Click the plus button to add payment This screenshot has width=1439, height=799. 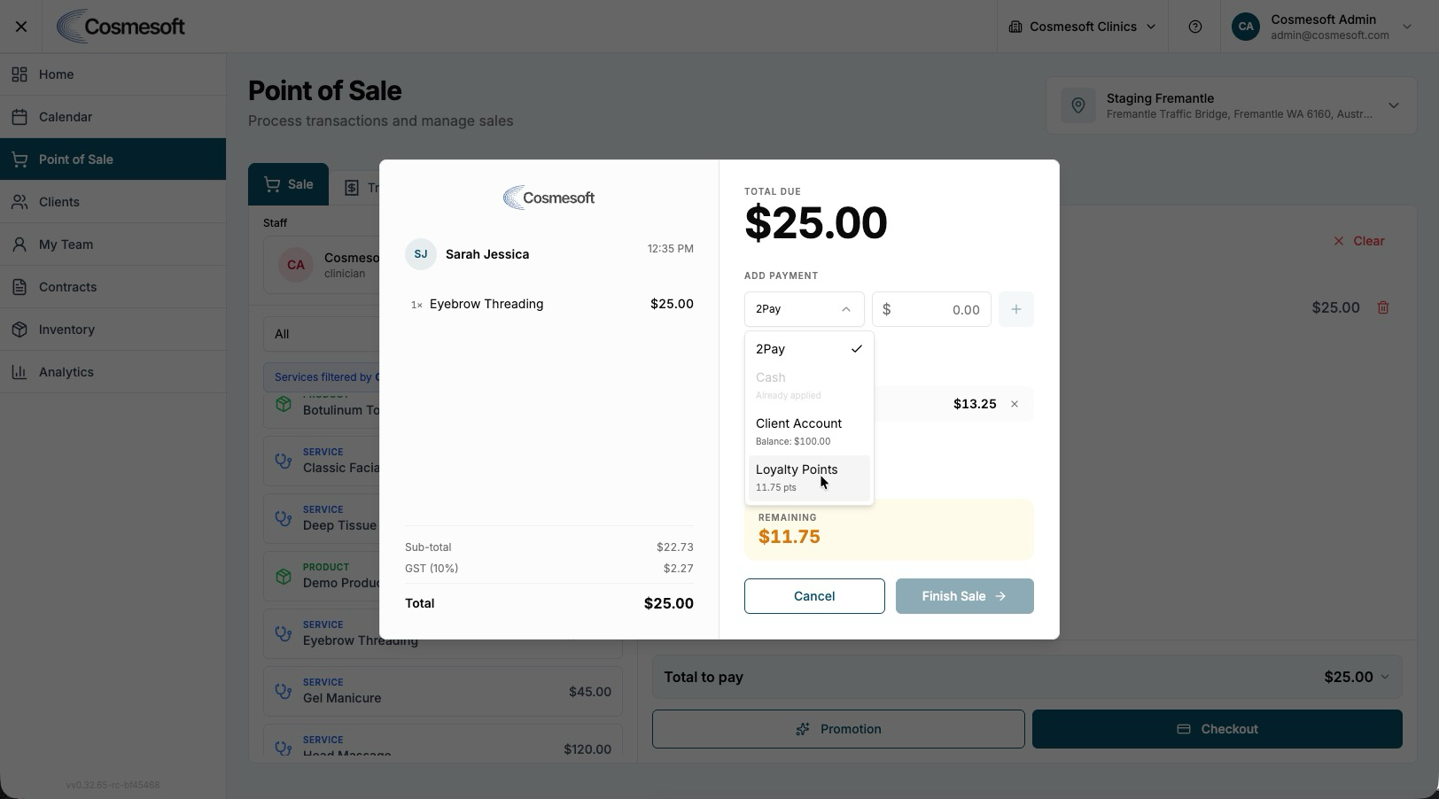(x=1016, y=309)
